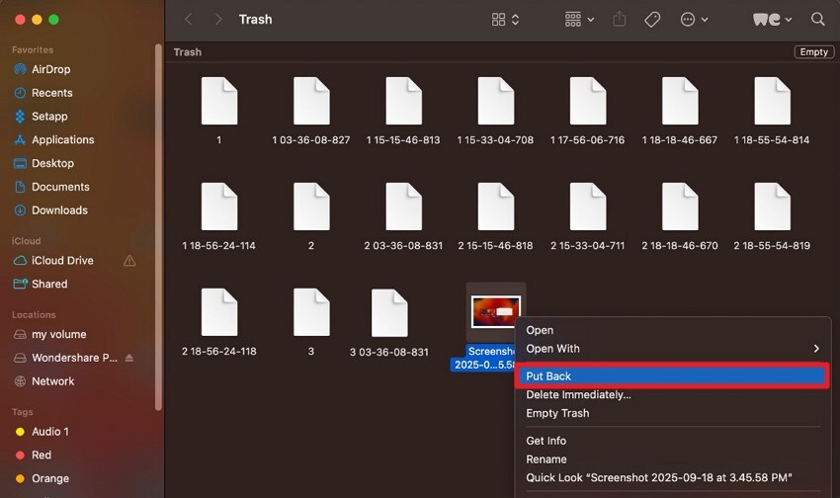Click the Share toolbar icon
Screen dimensions: 840x498
coord(620,20)
